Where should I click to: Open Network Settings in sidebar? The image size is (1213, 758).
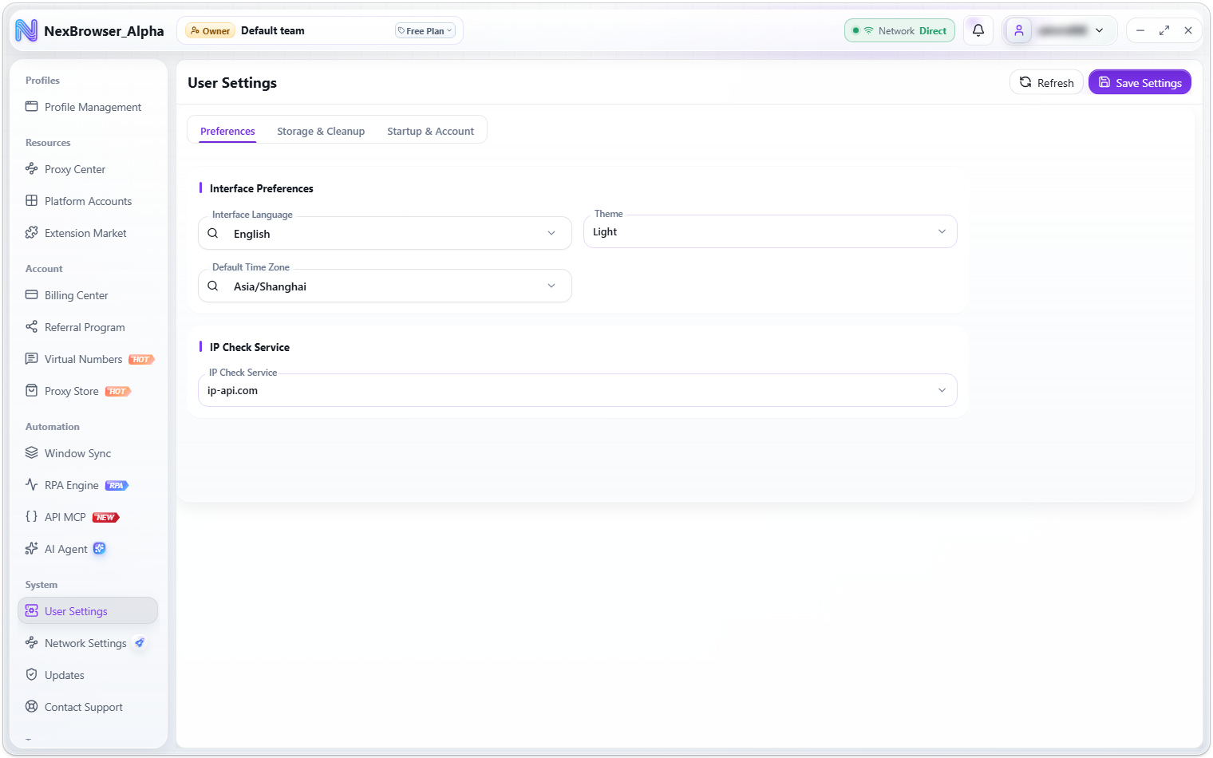[x=88, y=642]
